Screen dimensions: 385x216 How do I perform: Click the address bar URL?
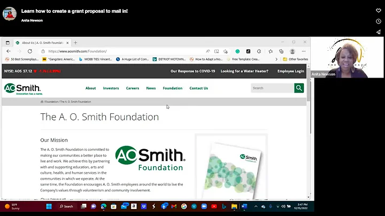(78, 51)
